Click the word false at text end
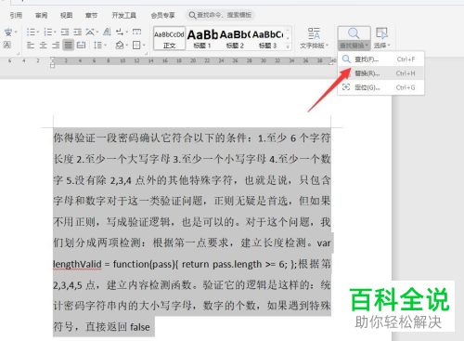The width and height of the screenshot is (464, 341). coord(140,327)
